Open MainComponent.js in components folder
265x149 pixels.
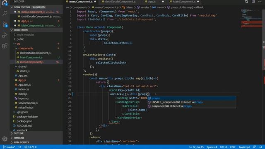coord(36,57)
